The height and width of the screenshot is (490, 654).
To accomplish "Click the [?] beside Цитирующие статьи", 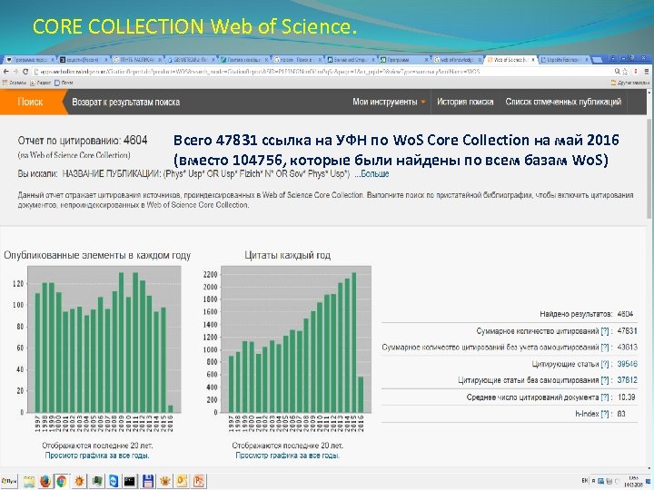I will [x=605, y=364].
